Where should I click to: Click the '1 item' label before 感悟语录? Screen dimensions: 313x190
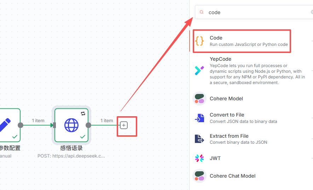pyautogui.click(x=38, y=121)
